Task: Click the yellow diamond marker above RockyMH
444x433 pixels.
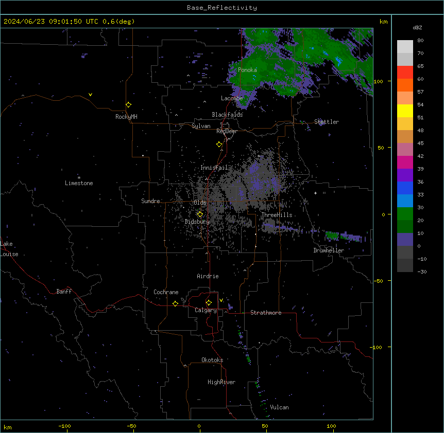Action: point(129,105)
